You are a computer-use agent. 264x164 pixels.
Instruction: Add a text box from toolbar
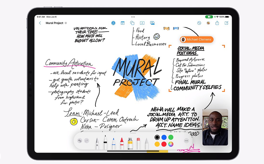point(142,23)
